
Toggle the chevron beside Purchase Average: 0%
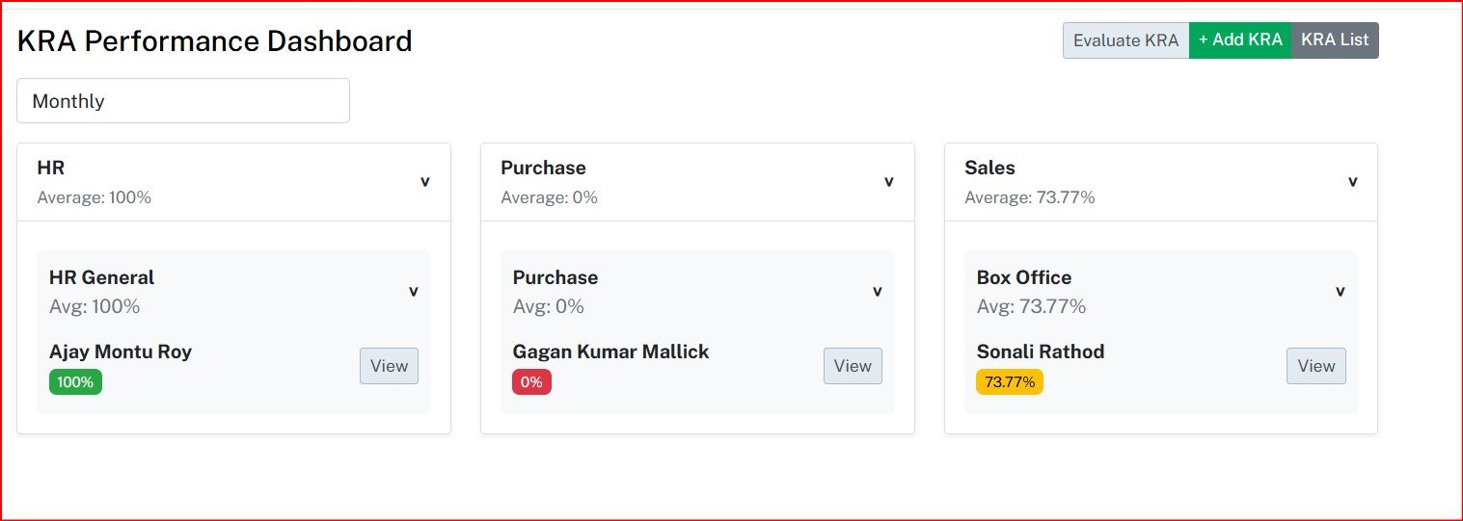click(x=888, y=182)
